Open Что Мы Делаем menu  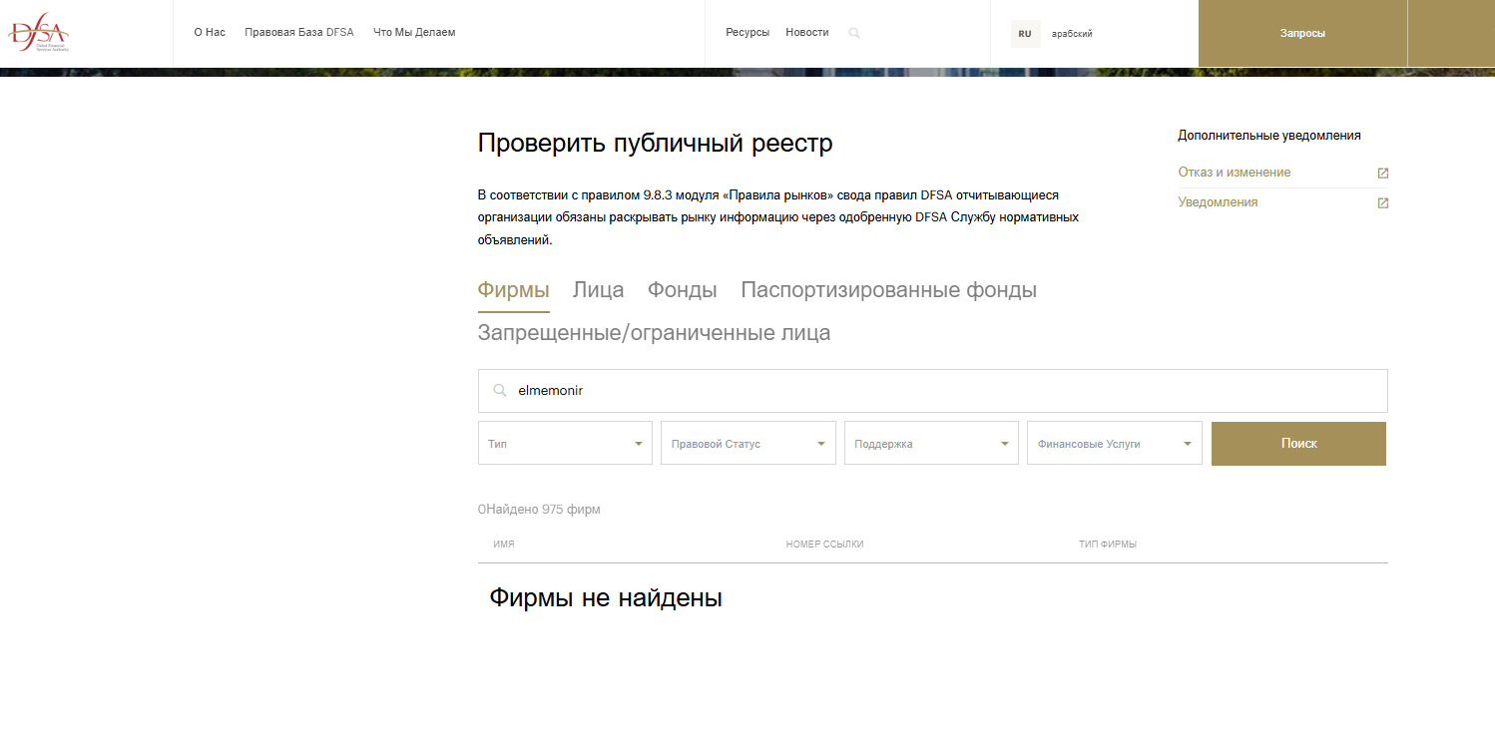[414, 33]
